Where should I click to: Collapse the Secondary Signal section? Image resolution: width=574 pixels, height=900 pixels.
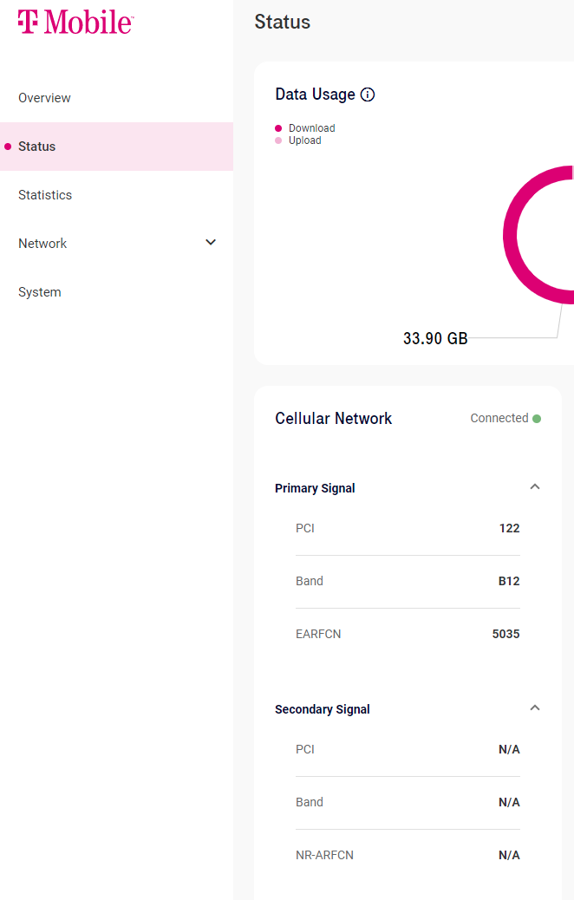[x=535, y=708]
